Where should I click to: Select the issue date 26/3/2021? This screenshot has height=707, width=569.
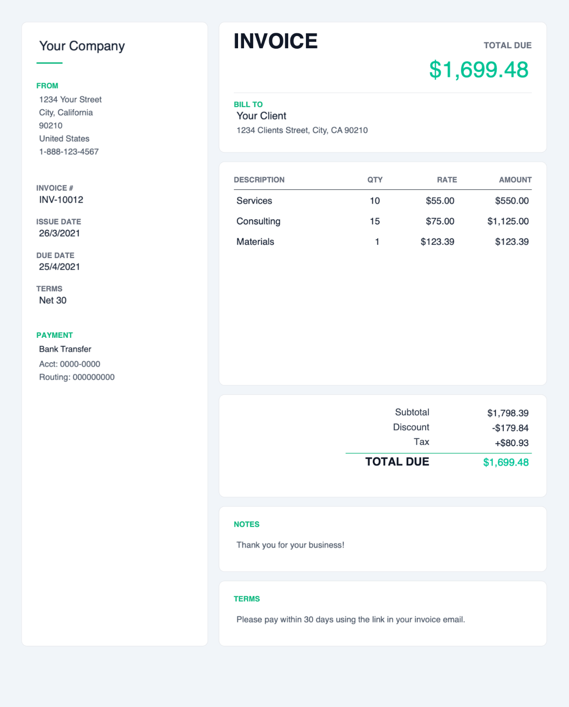tap(60, 233)
